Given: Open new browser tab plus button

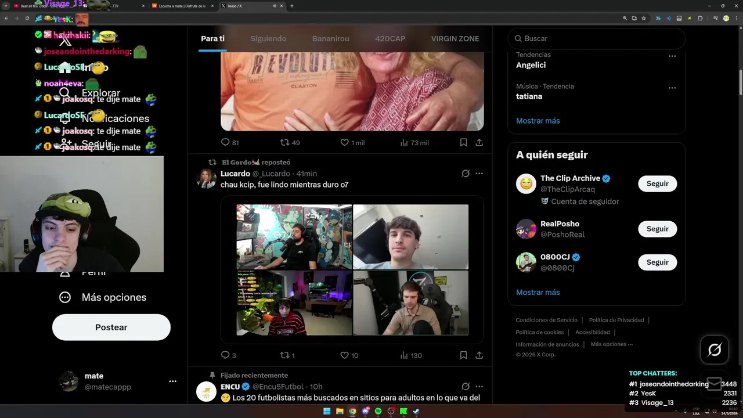Looking at the screenshot, I should (291, 6).
